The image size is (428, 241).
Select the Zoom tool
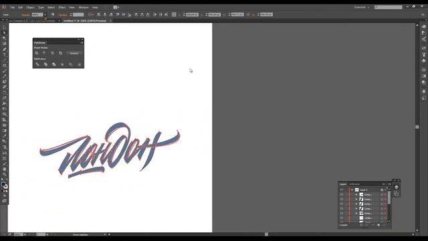(5, 175)
